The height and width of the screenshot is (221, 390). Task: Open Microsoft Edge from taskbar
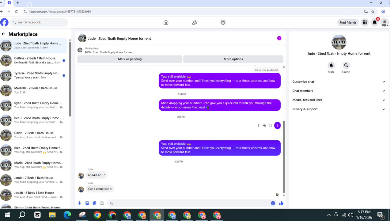[x=67, y=215]
